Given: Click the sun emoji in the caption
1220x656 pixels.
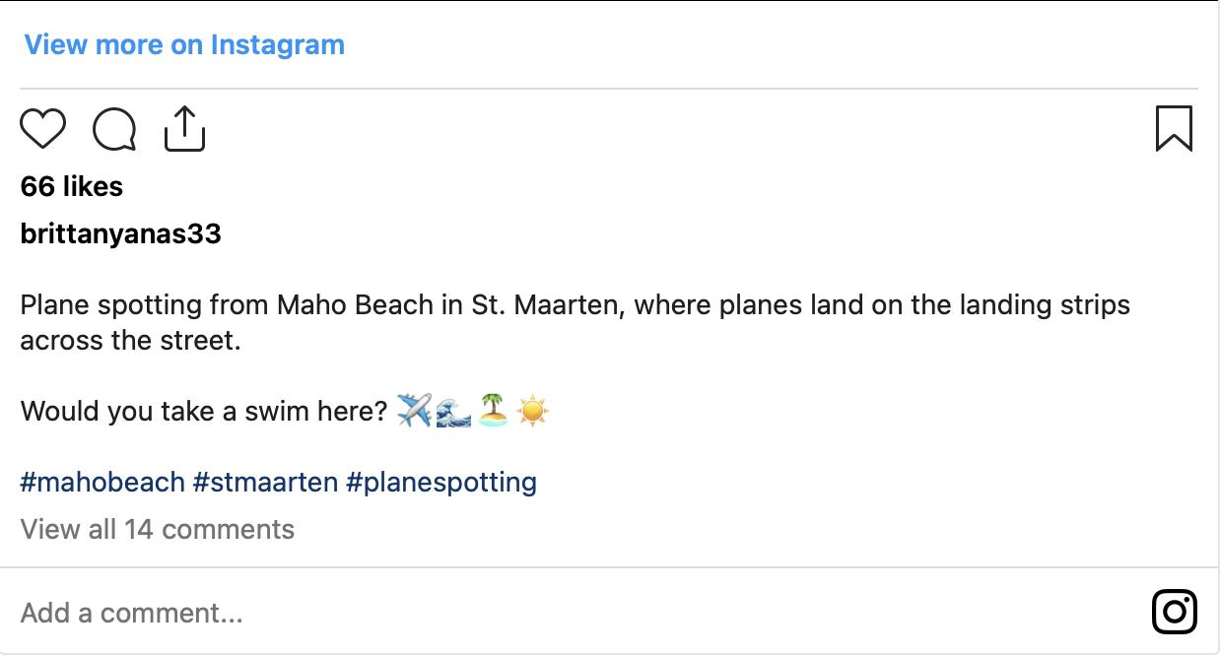Looking at the screenshot, I should tap(532, 411).
